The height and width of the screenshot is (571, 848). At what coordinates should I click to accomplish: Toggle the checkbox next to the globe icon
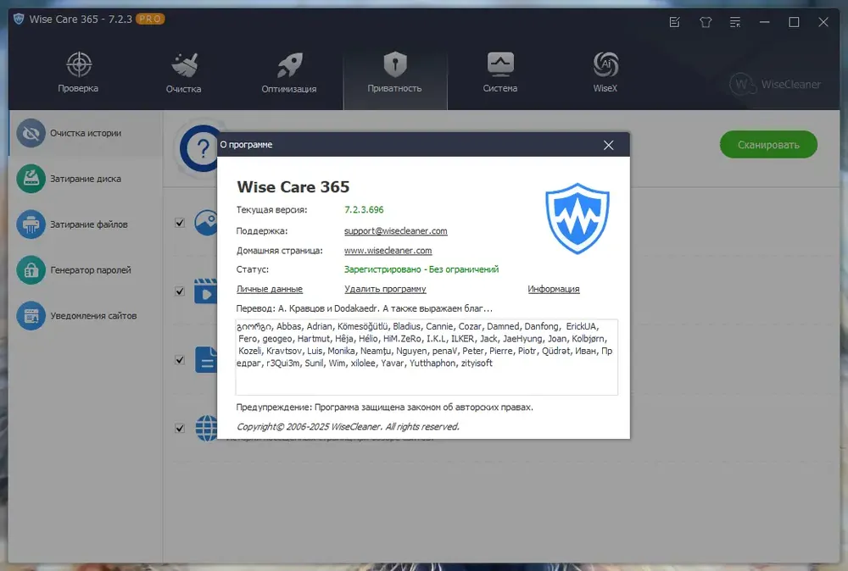pos(180,429)
